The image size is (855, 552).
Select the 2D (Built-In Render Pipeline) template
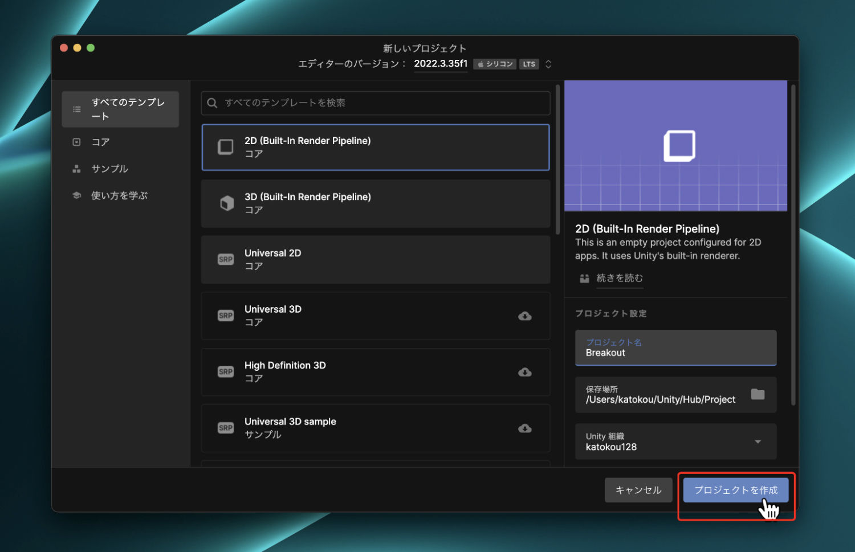376,147
